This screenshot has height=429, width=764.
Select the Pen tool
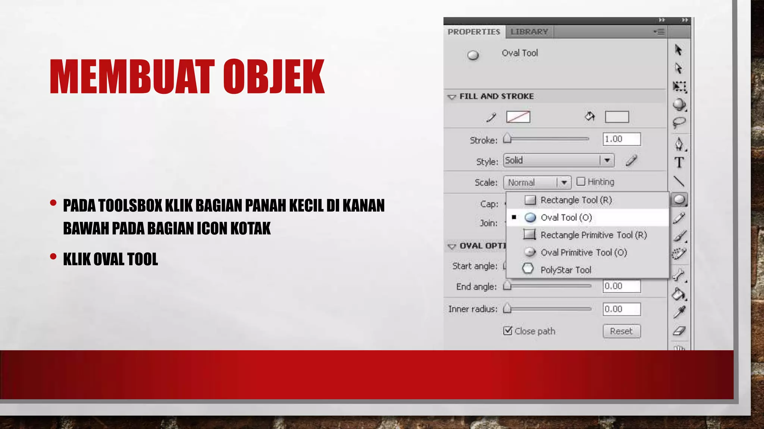pos(679,144)
